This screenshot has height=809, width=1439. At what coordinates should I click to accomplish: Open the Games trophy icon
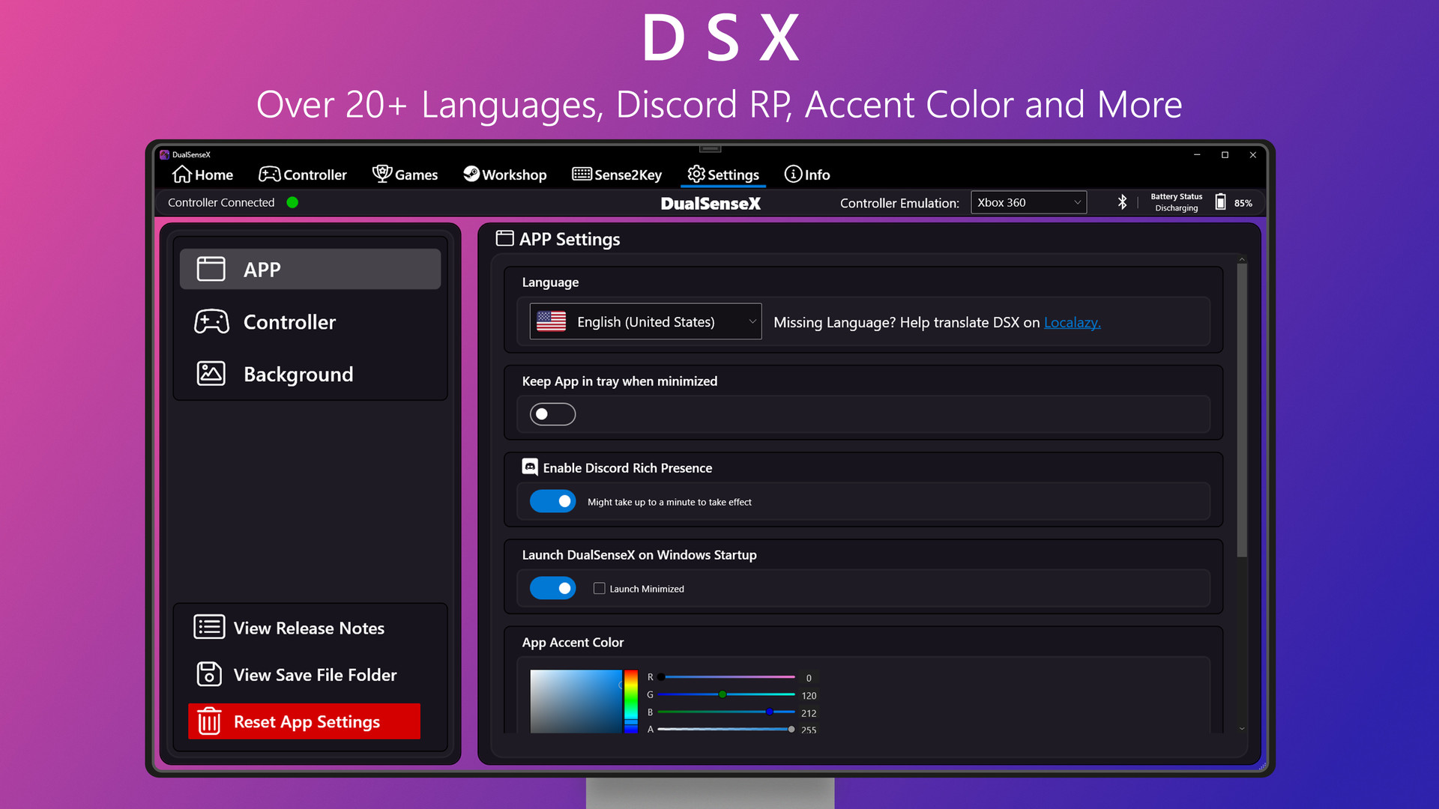click(x=383, y=173)
